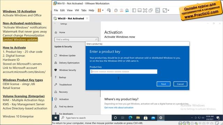Open the VMware message log icon

point(217,123)
